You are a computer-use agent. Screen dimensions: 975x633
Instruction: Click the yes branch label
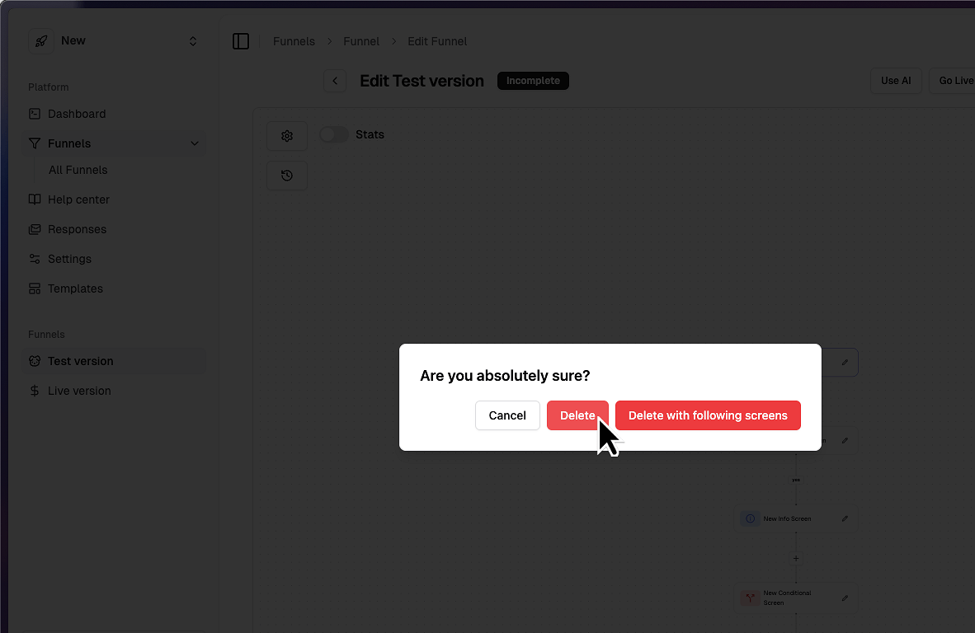tap(796, 480)
